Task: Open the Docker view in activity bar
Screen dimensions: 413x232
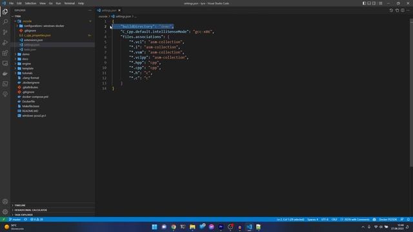Action: (5, 73)
